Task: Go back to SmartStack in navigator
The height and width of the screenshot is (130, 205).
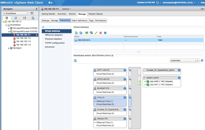Action: (14, 13)
